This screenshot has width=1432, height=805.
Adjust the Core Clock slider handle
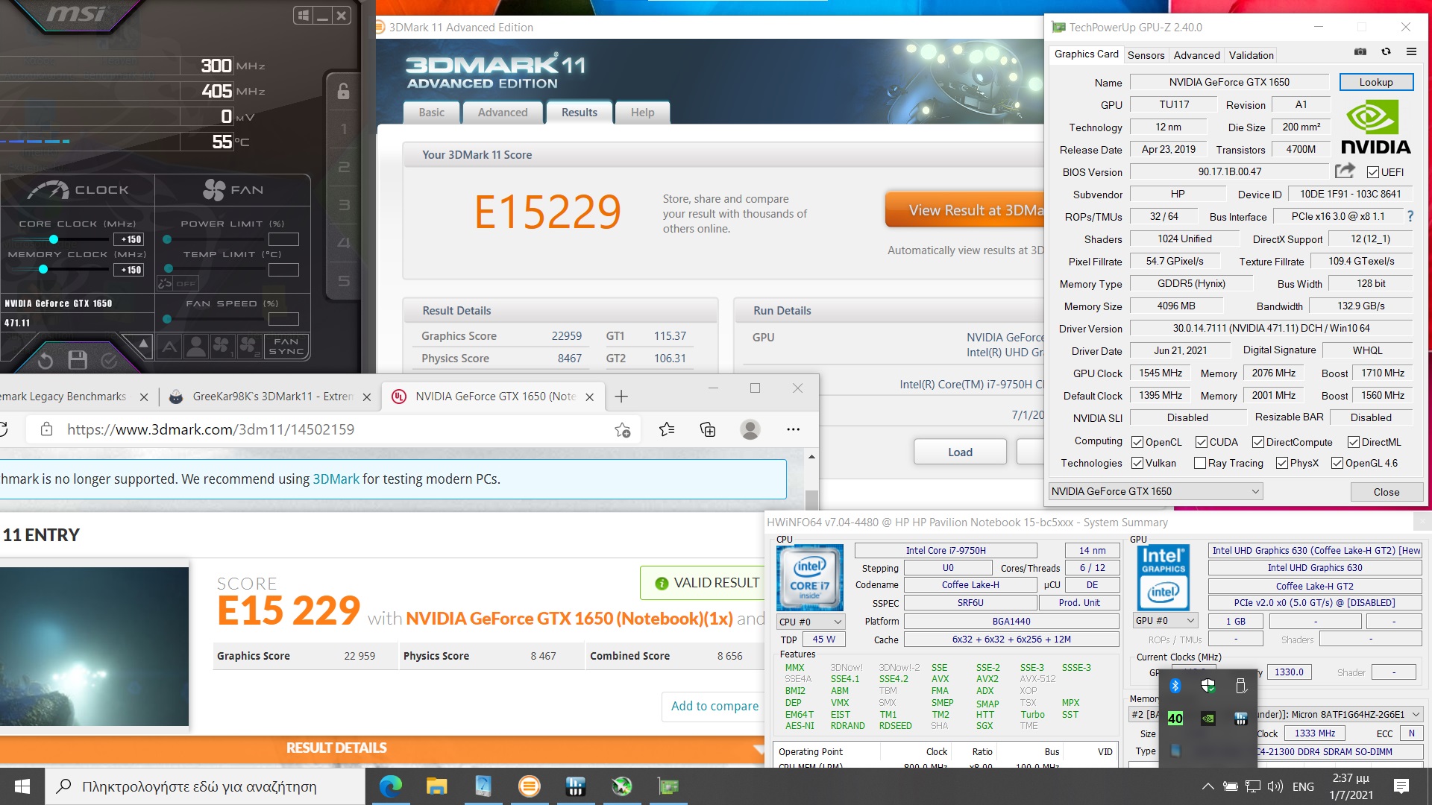click(54, 239)
